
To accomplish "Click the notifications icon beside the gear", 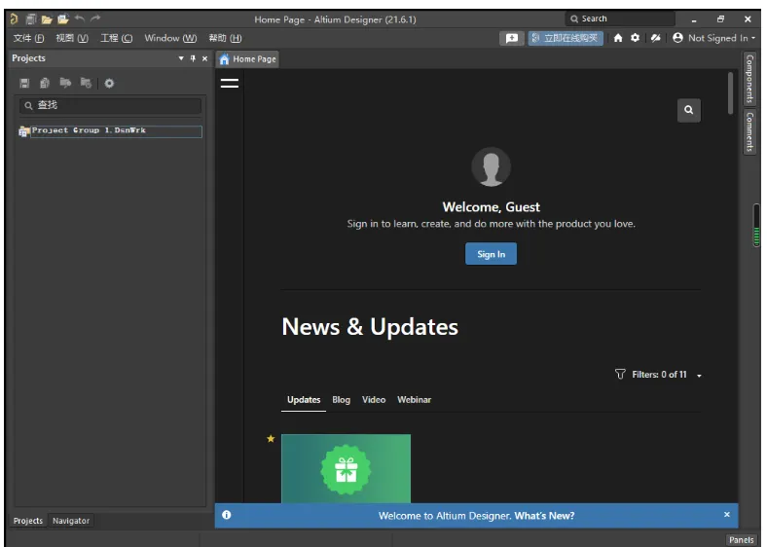I will pyautogui.click(x=655, y=38).
